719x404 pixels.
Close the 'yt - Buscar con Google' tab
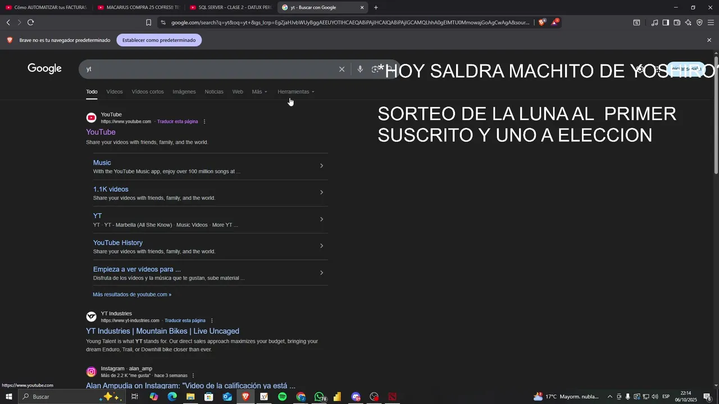pyautogui.click(x=362, y=7)
